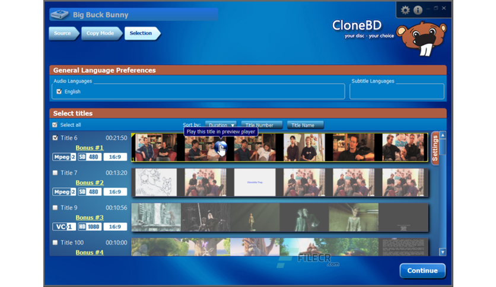Select the Selection step tab
Viewport: 496px width, 287px height.
click(141, 33)
